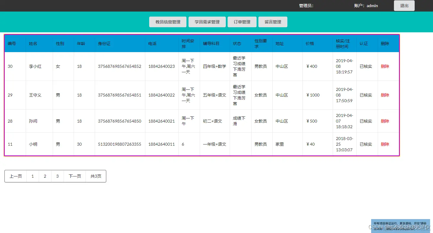Go to page 1
This screenshot has width=433, height=233.
(x=33, y=176)
